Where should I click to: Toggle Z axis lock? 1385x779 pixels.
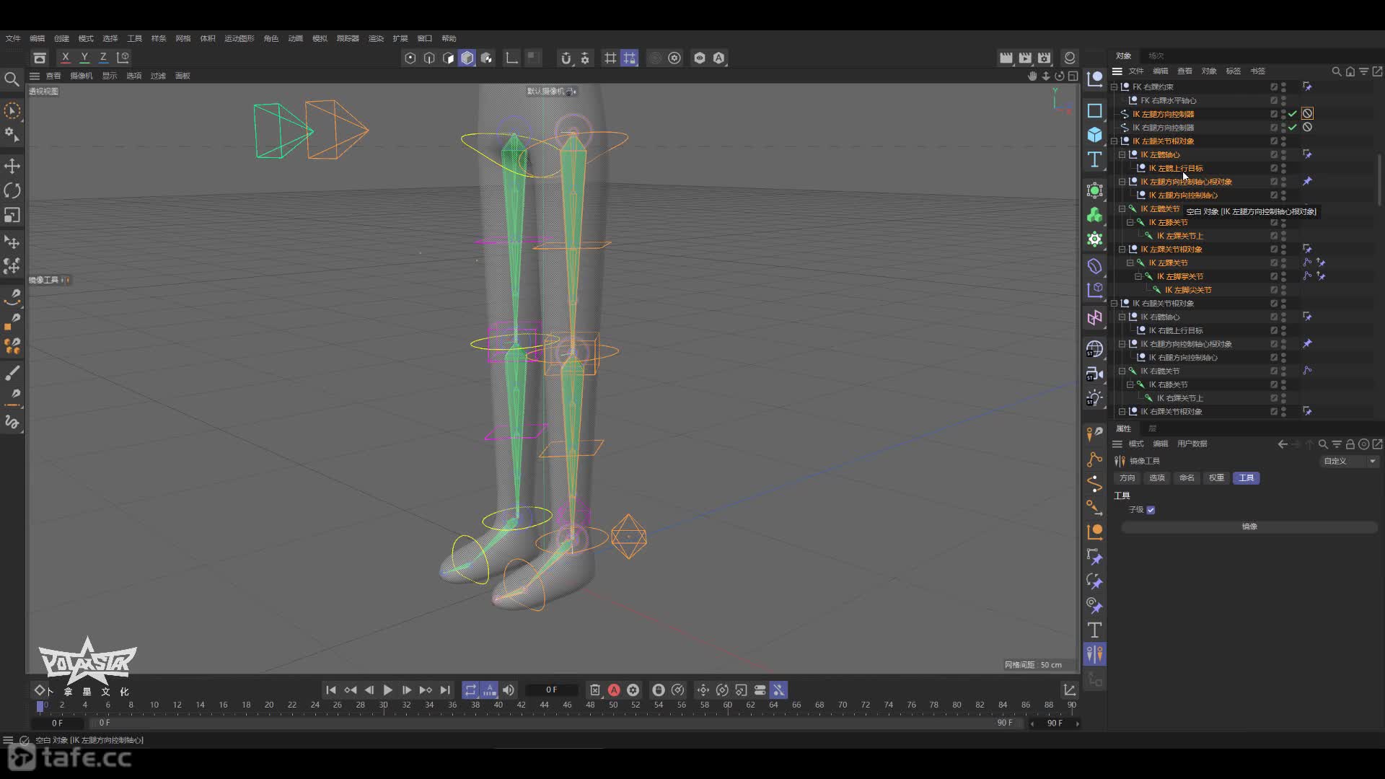(103, 58)
